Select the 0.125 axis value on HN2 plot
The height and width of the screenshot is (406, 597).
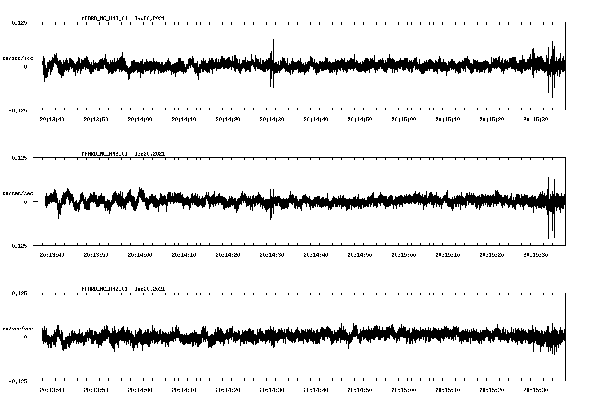[19, 158]
